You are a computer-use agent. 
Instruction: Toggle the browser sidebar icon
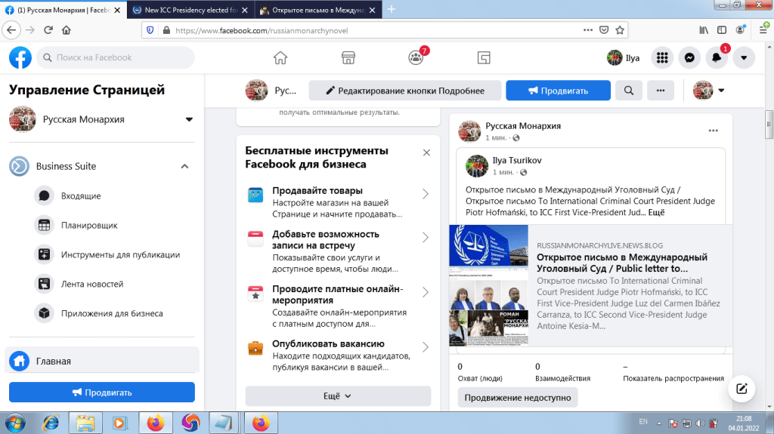[x=722, y=30]
